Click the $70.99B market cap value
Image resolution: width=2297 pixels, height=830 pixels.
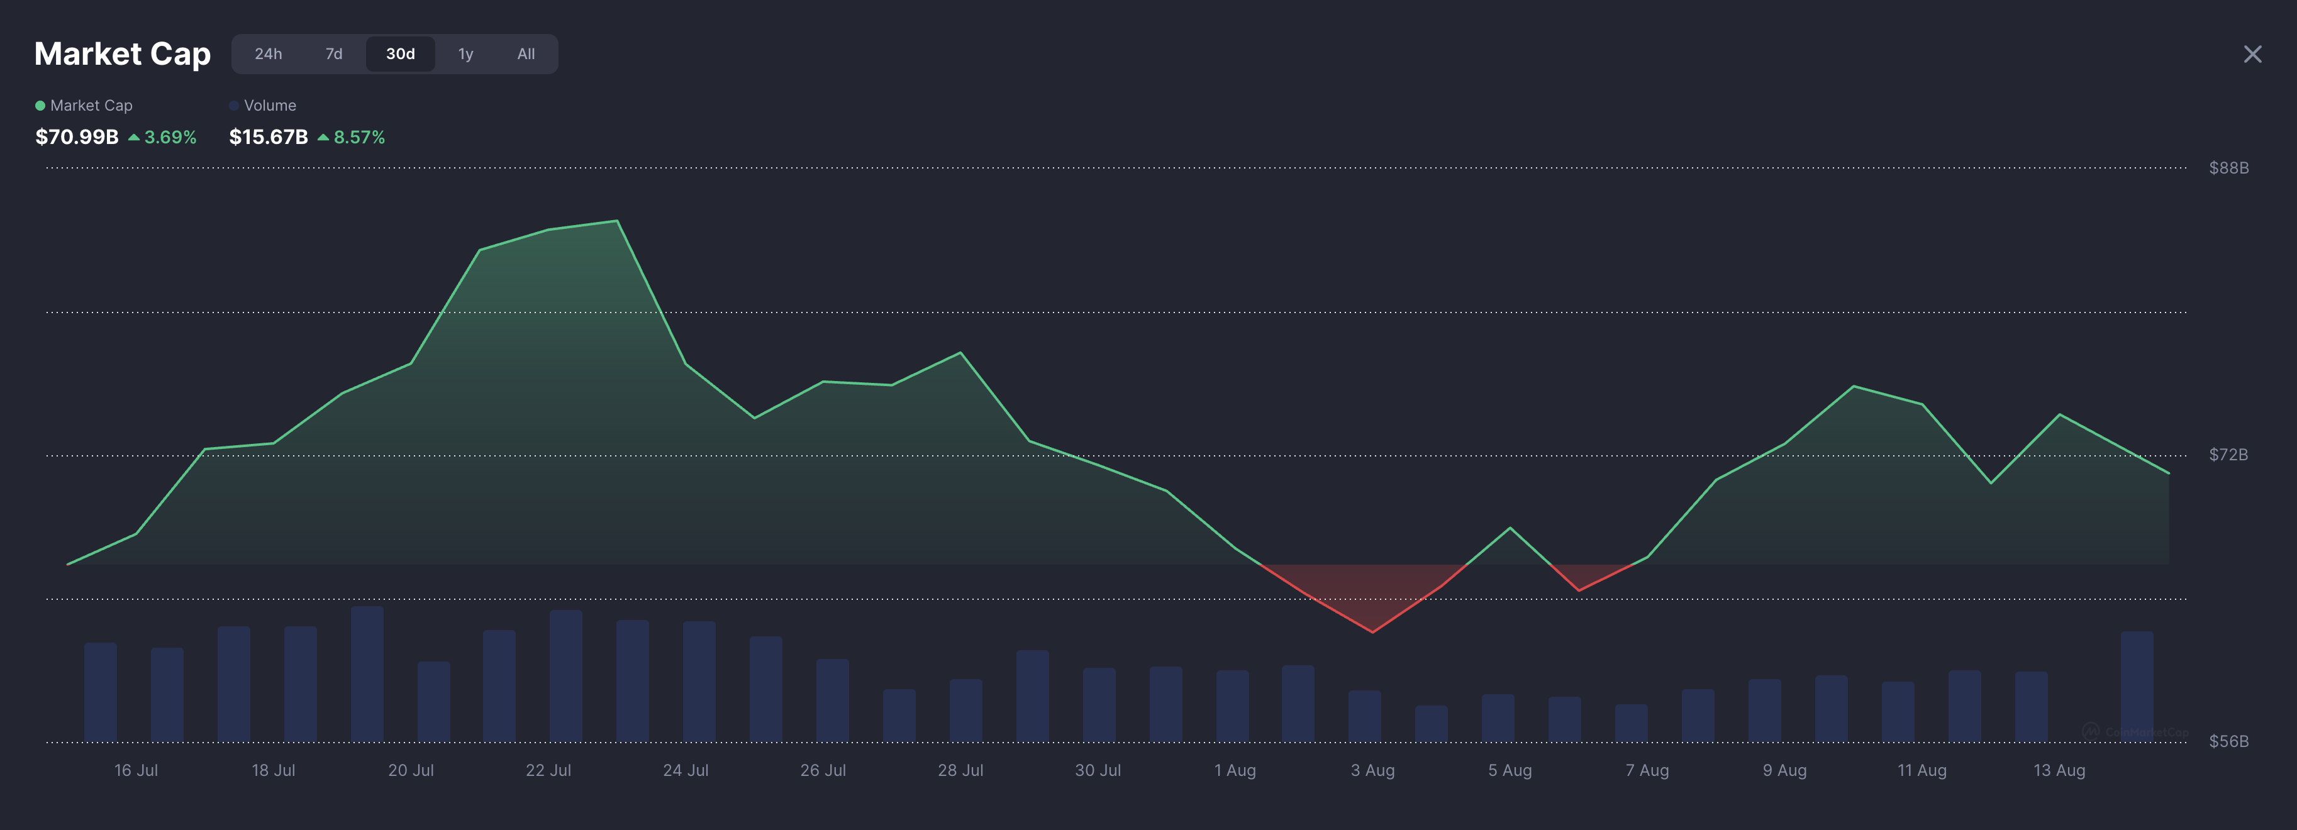point(76,136)
